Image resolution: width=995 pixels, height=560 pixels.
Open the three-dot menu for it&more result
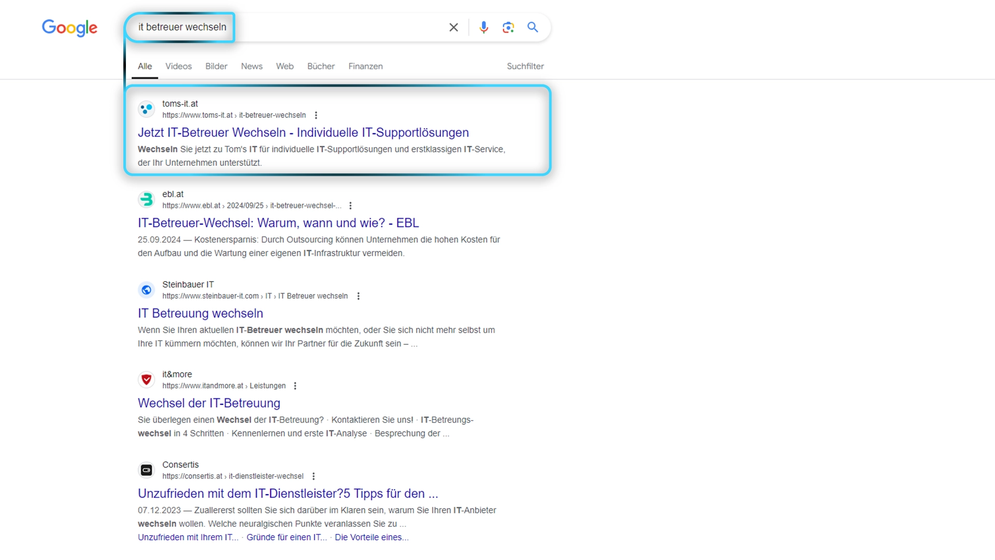295,386
